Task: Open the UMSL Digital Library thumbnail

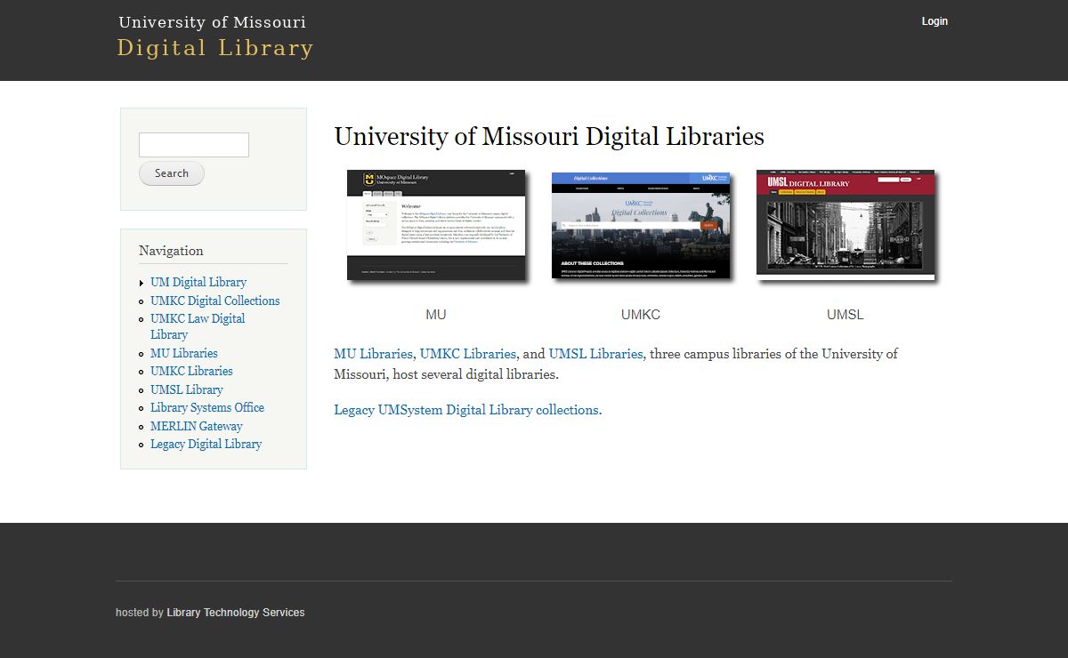Action: 845,225
